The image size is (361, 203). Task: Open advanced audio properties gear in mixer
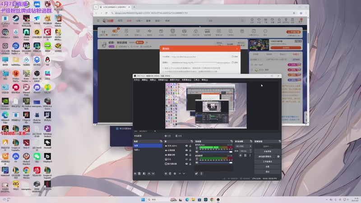196,174
